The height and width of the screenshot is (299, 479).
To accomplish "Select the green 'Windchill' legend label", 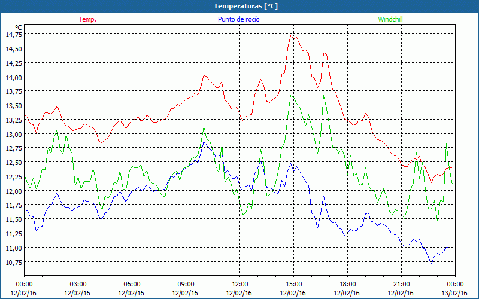I will (390, 19).
